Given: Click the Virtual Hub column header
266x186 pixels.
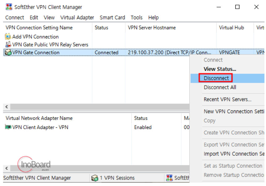Looking at the screenshot, I should point(235,28).
